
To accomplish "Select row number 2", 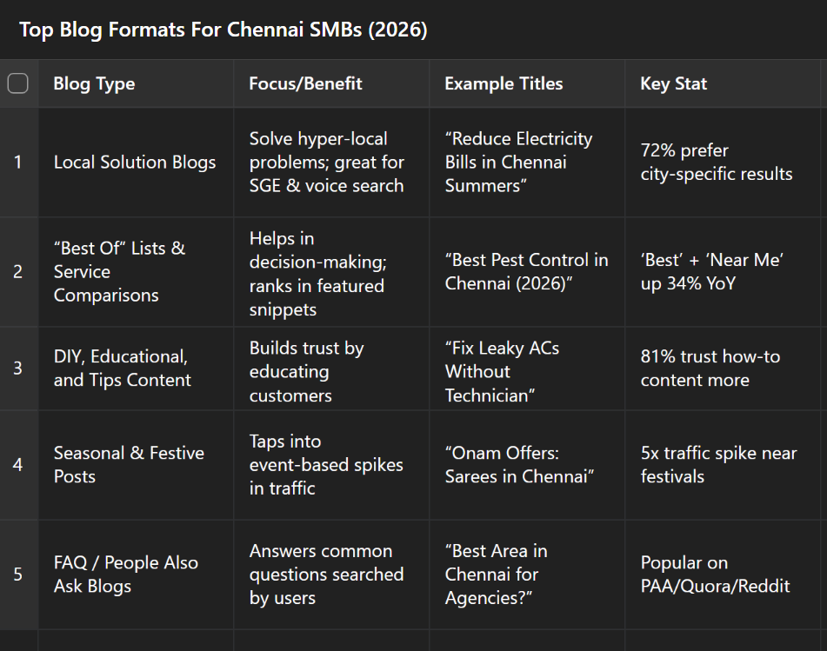I will coord(18,272).
